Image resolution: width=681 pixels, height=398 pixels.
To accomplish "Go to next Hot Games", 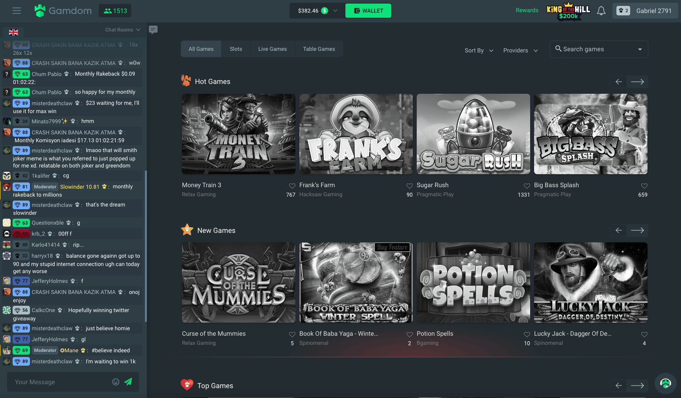I will pyautogui.click(x=637, y=82).
